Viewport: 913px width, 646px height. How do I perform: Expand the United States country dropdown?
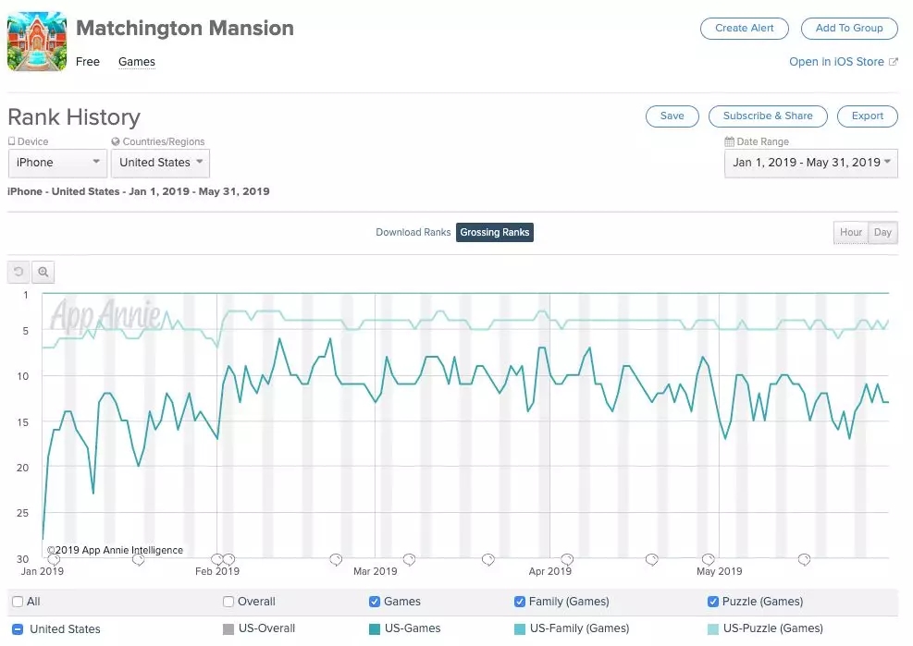(160, 163)
